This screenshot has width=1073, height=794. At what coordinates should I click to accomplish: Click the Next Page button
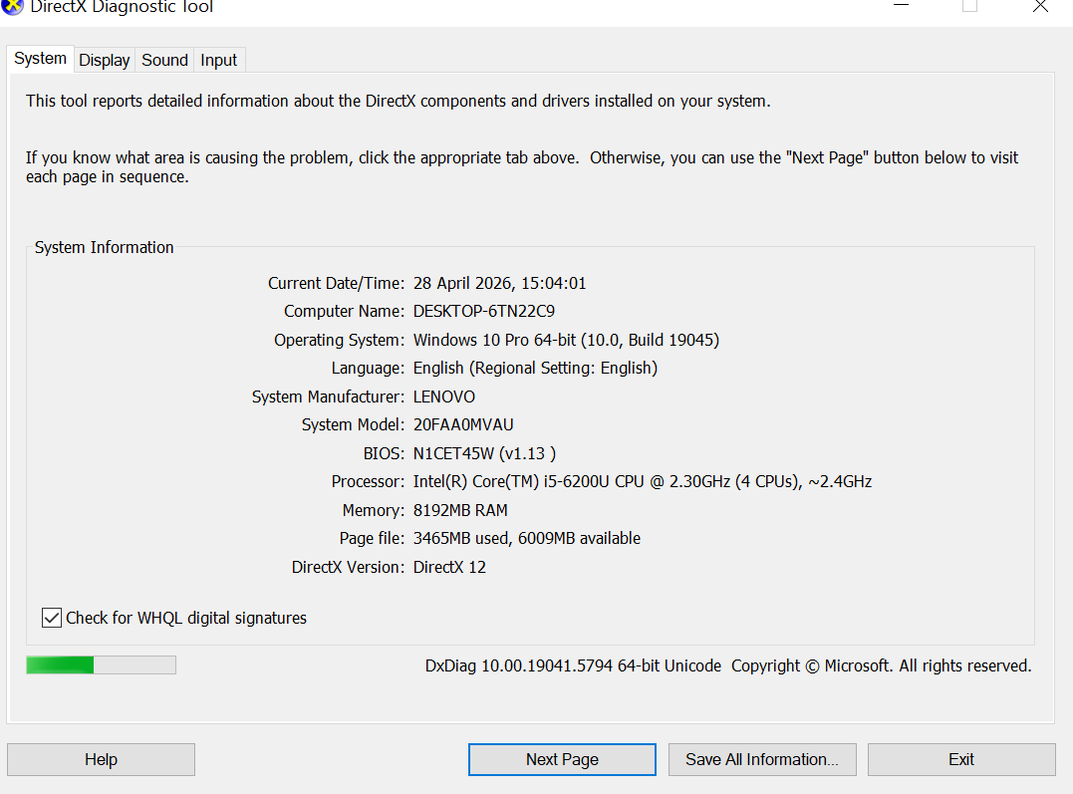click(562, 759)
